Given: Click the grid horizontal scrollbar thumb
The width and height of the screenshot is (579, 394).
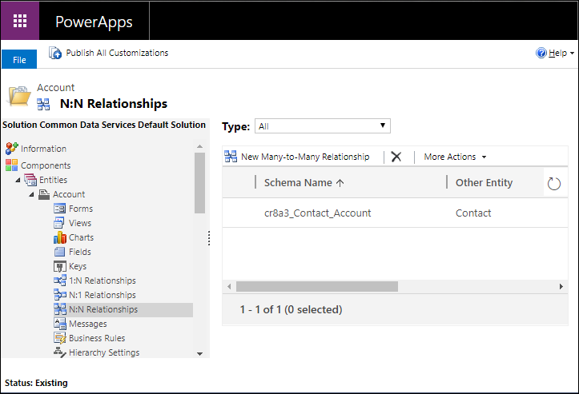Looking at the screenshot, I should coord(317,286).
